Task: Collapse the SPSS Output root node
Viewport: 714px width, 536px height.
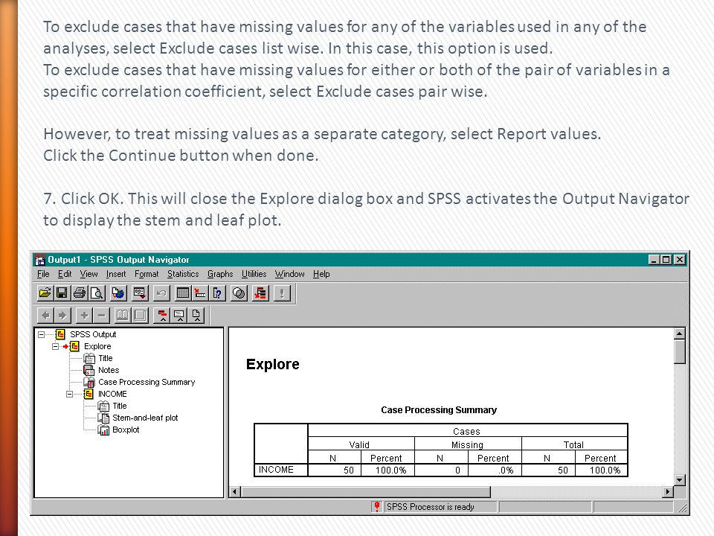Action: (x=42, y=334)
